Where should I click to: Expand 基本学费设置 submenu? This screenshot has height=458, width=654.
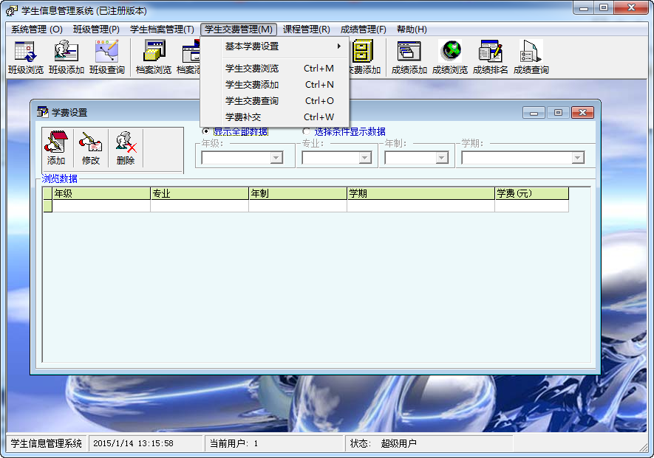[274, 46]
